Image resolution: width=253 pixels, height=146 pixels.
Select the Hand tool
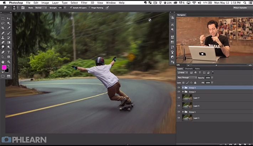pos(3,62)
